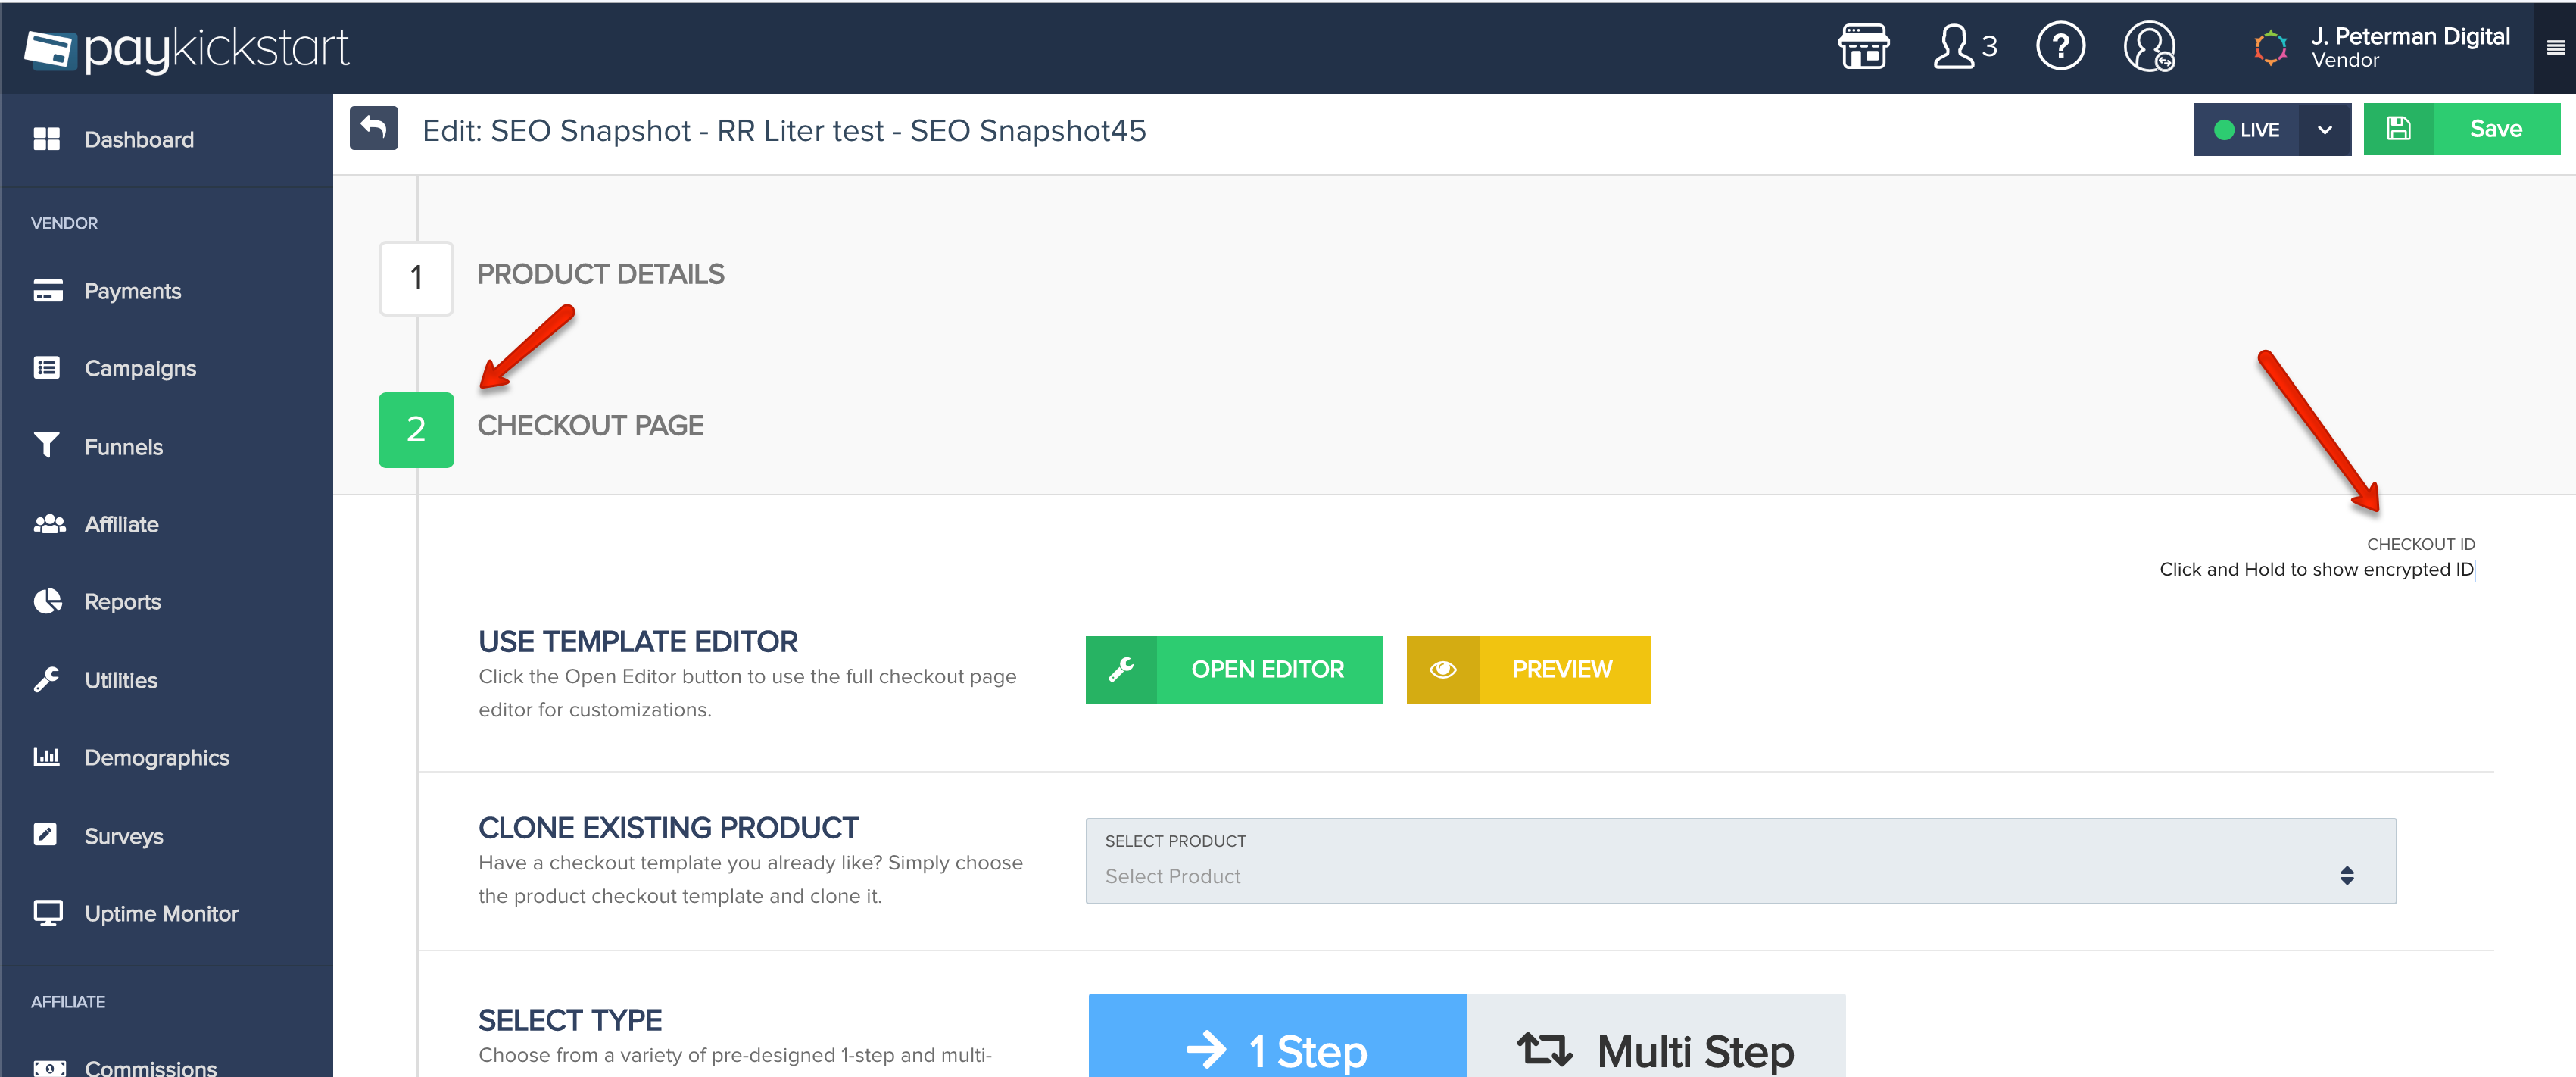Expand the LIVE status dropdown chevron
2576x1077 pixels.
(2325, 130)
